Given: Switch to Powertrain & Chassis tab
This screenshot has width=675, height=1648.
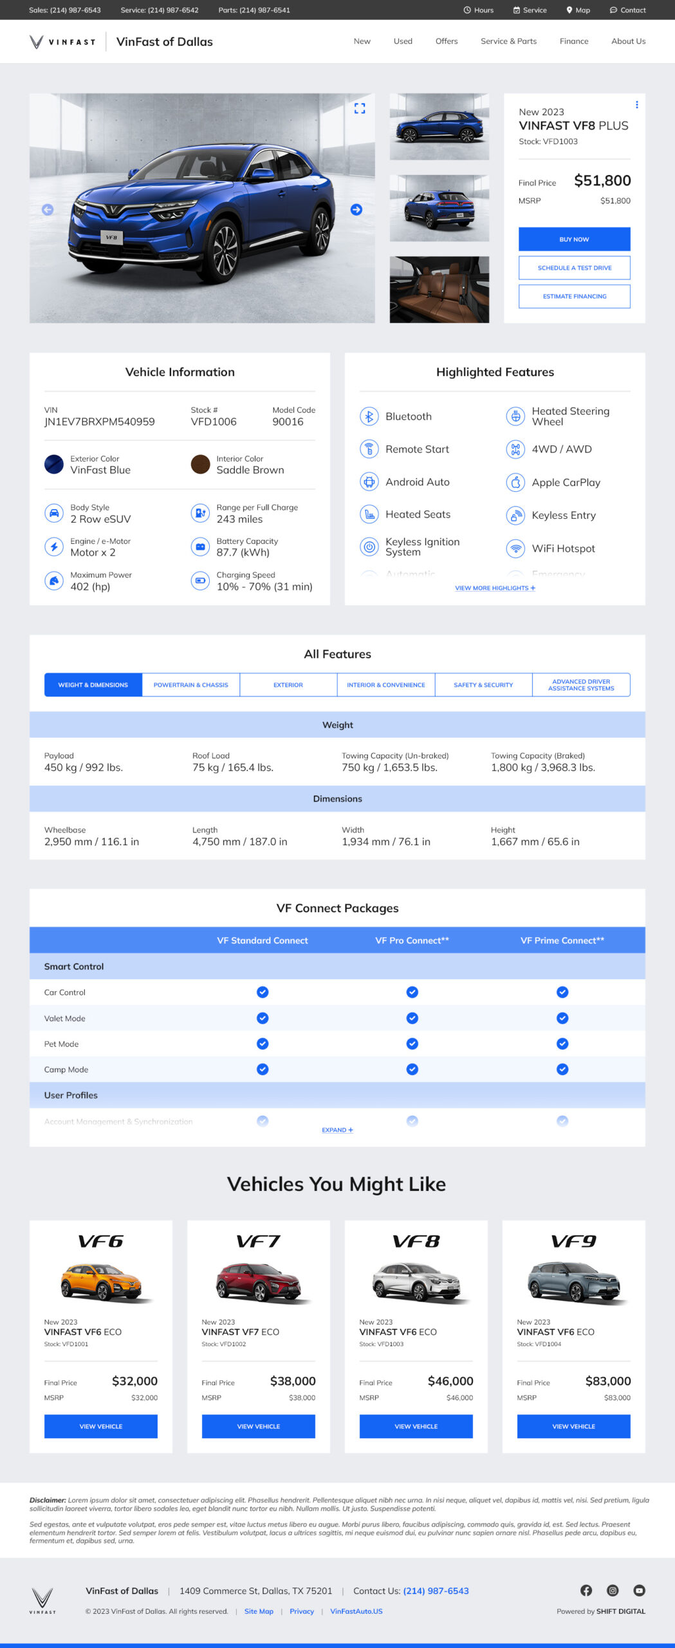Looking at the screenshot, I should coord(191,685).
